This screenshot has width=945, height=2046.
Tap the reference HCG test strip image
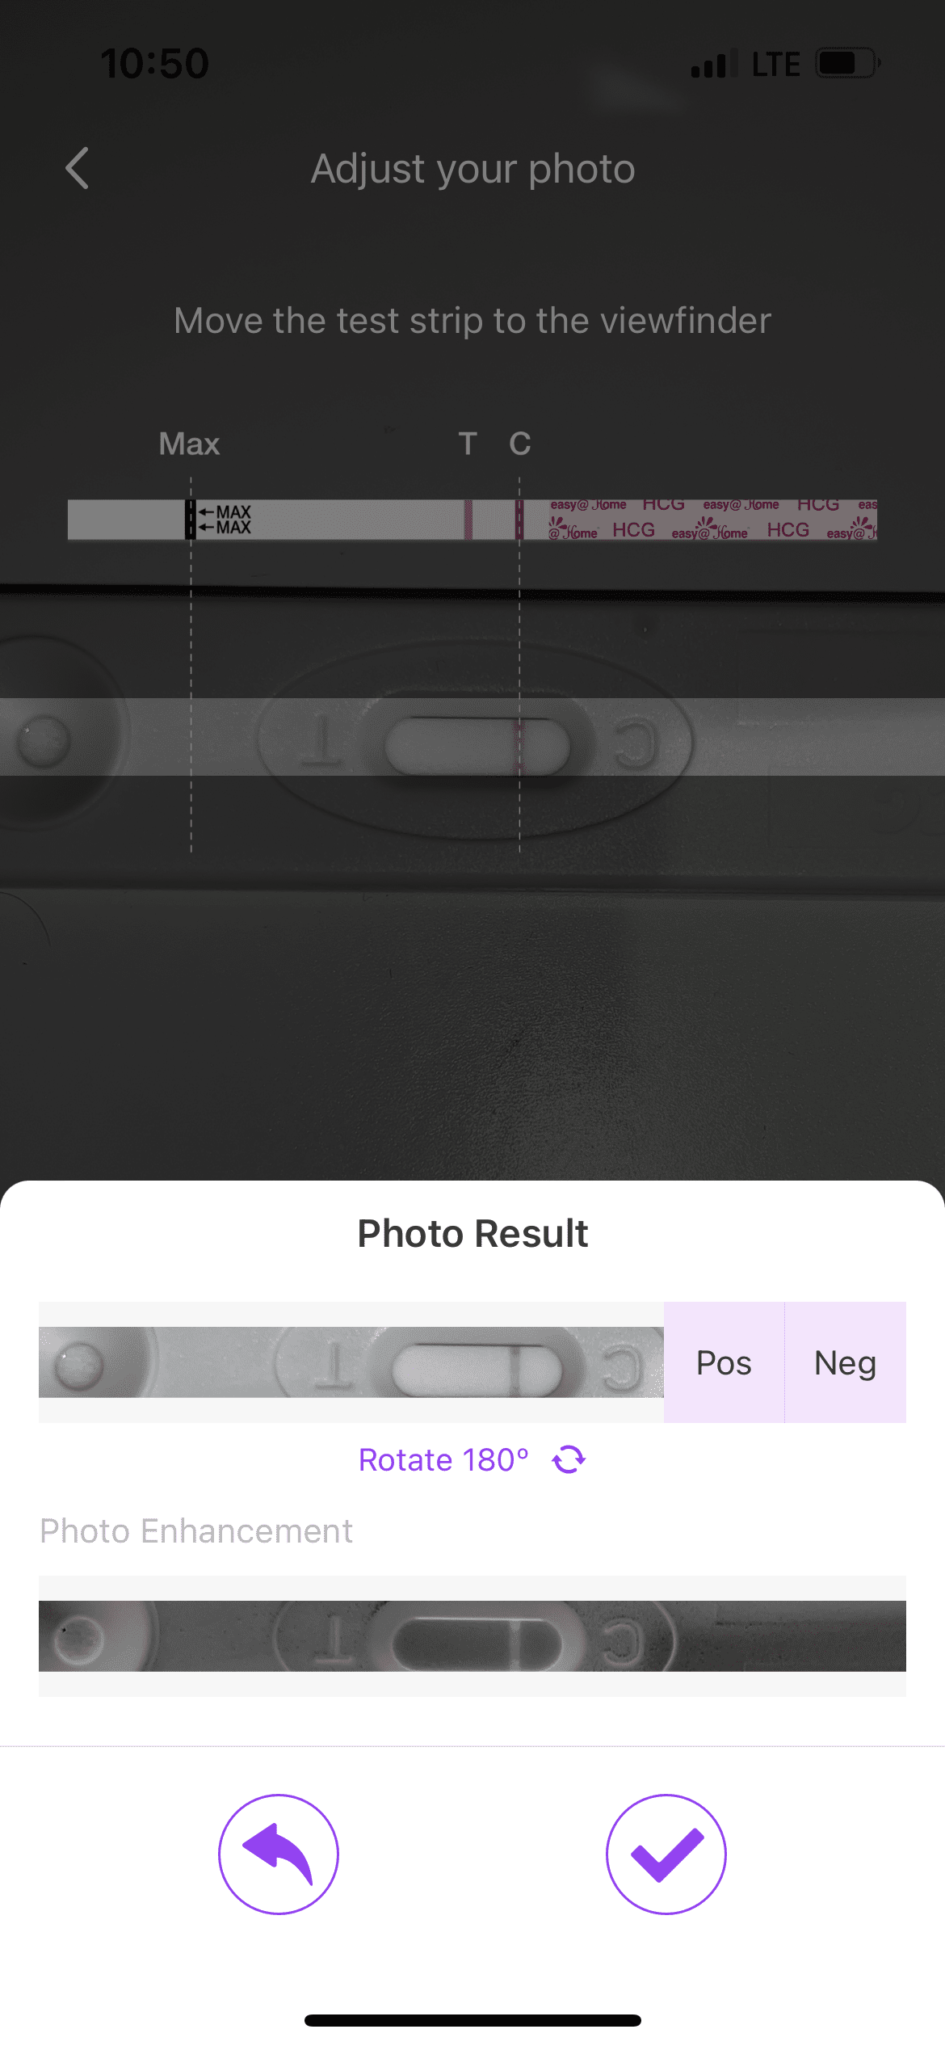(472, 520)
